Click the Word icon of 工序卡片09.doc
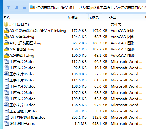Image resolution: width=146 pixels, height=129 pixels. pos(7,99)
